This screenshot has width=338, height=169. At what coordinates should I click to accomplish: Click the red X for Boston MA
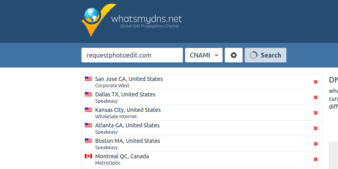[316, 144]
